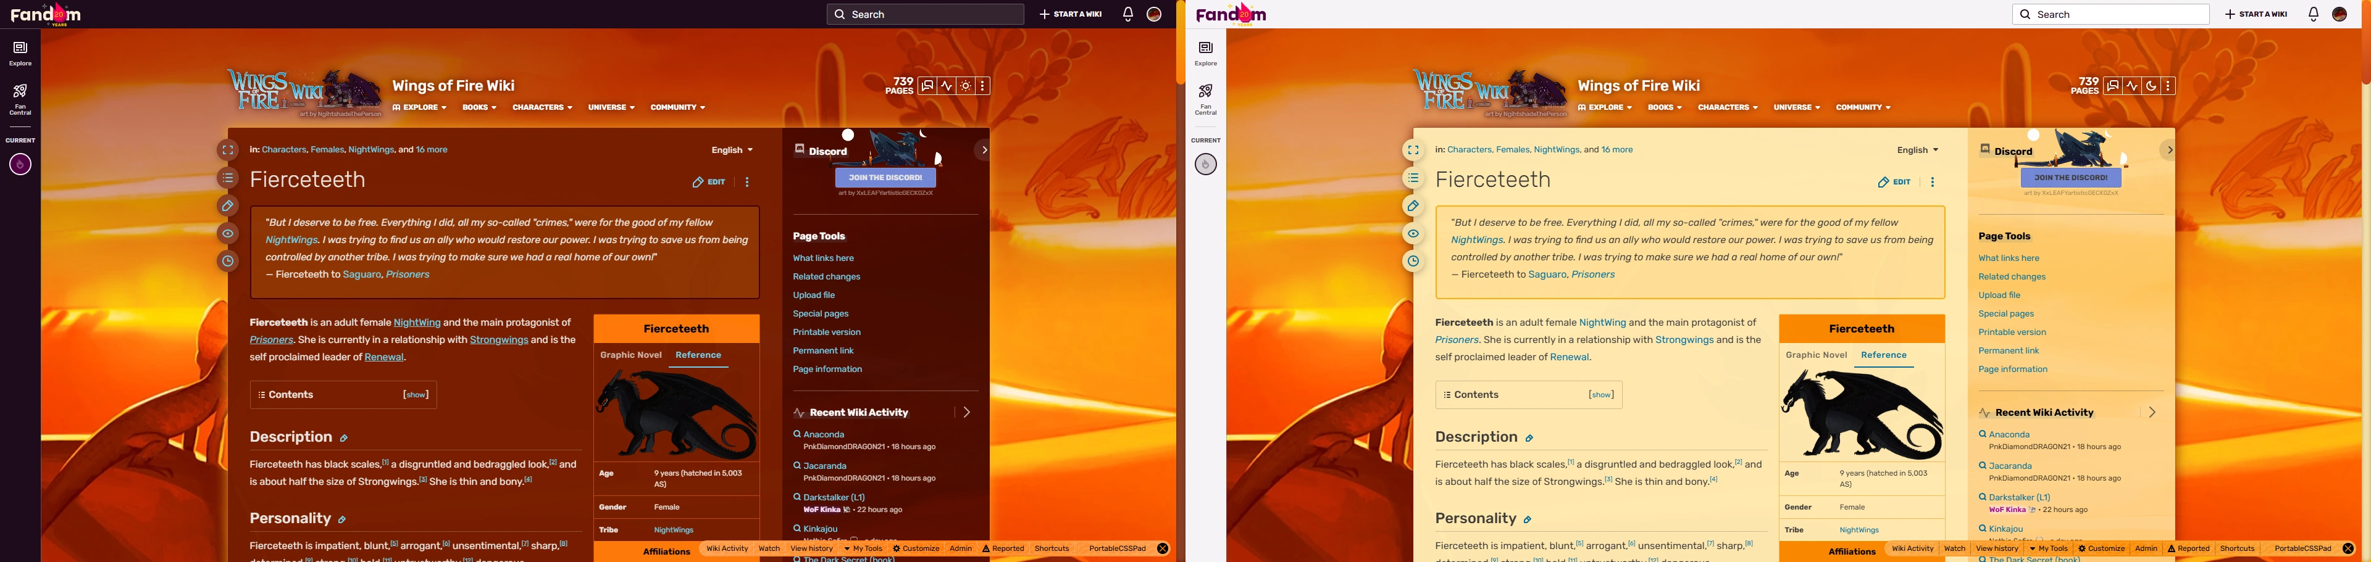Open Explore sidebar icon in the dark-theme window
The height and width of the screenshot is (562, 2371).
coord(20,52)
